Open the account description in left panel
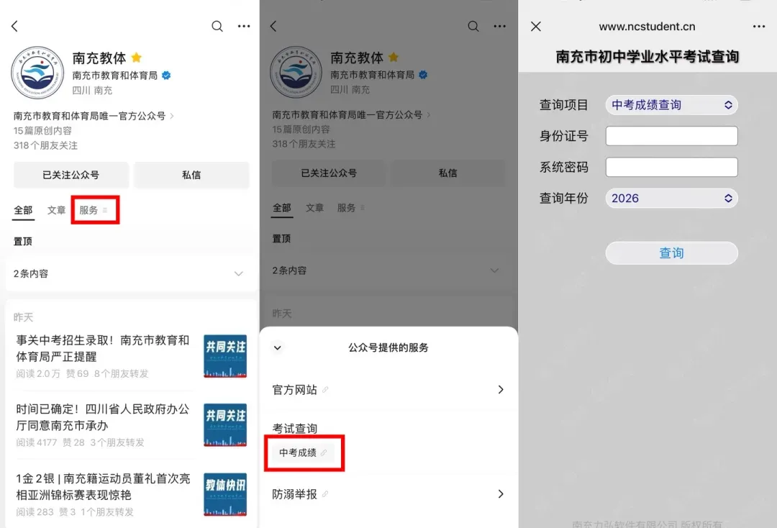777x528 pixels. point(93,116)
